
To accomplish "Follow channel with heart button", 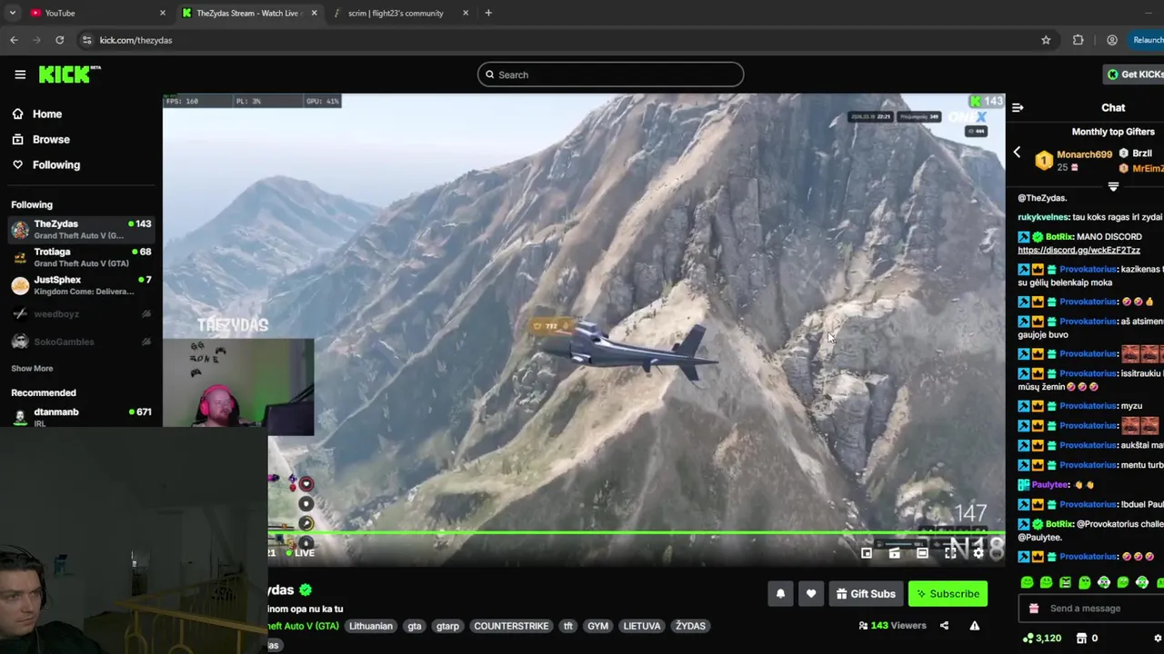I will [x=811, y=593].
